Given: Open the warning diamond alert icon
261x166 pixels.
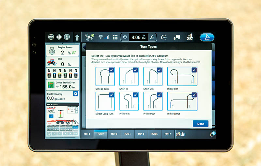Looking at the screenshot, I should (x=59, y=37).
